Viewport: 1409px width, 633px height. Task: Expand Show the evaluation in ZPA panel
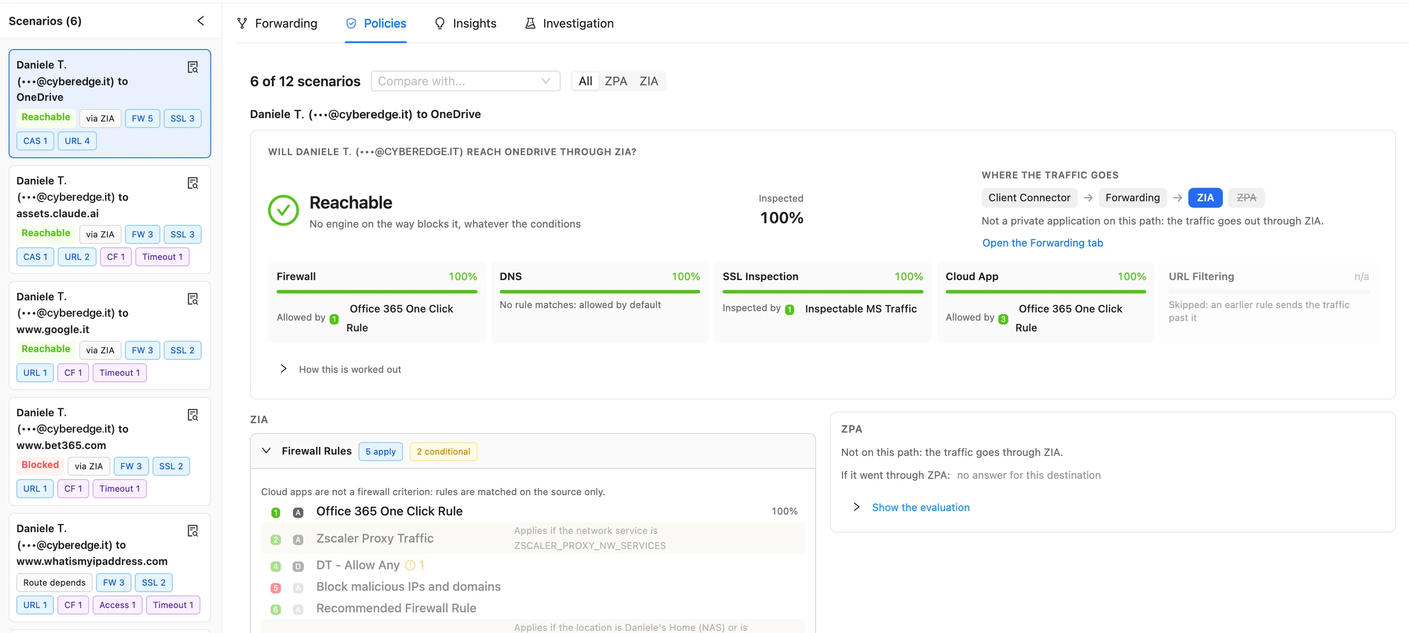[x=911, y=507]
